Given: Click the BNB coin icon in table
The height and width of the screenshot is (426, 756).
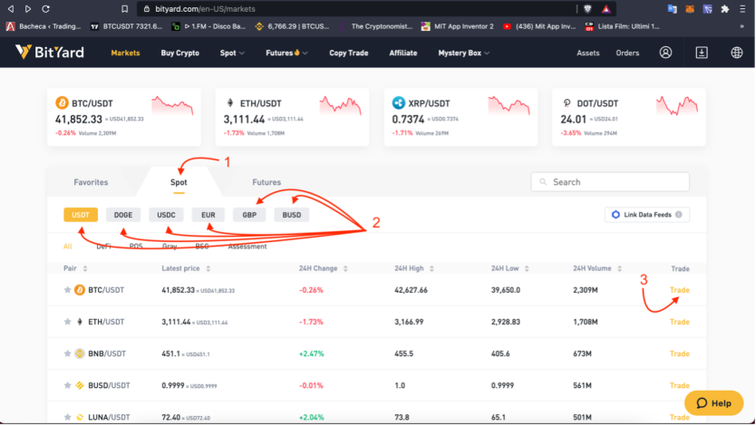Looking at the screenshot, I should (80, 353).
